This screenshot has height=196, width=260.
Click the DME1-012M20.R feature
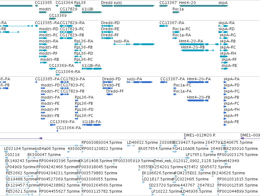click(x=200, y=135)
